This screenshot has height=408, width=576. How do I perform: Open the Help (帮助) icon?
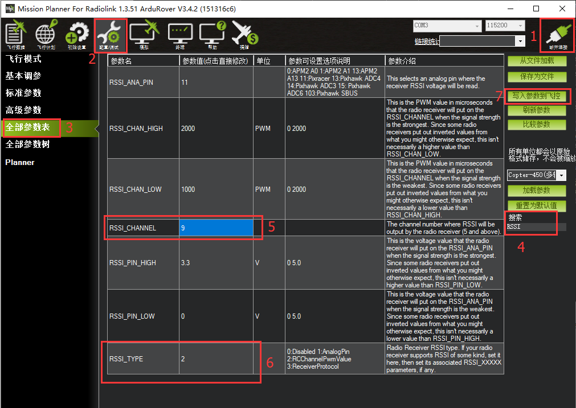pos(213,35)
